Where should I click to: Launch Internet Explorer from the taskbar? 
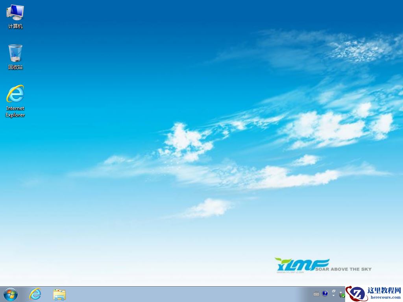point(35,294)
